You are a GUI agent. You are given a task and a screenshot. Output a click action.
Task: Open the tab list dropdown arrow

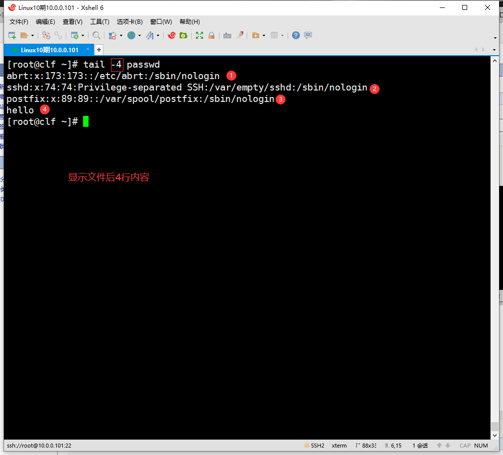[494, 50]
